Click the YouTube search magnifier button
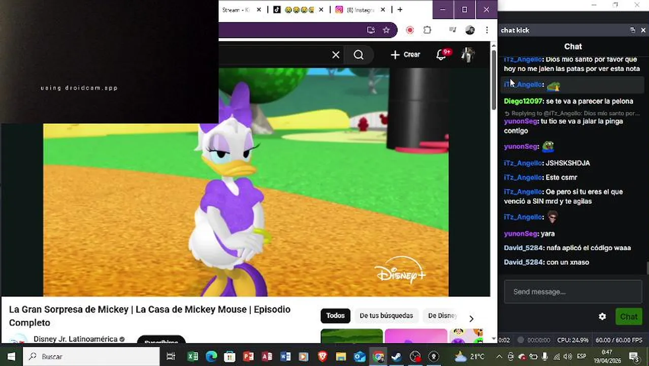This screenshot has height=366, width=649. coord(359,55)
